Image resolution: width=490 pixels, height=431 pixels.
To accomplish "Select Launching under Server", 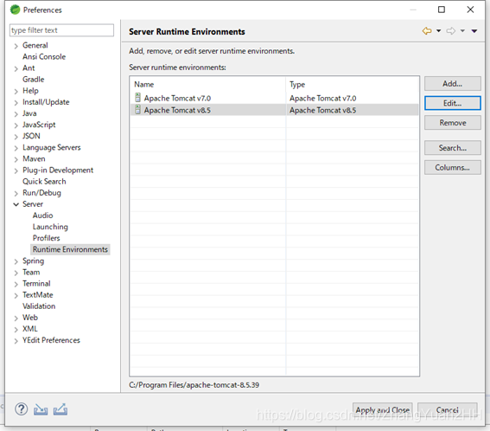I will click(50, 227).
